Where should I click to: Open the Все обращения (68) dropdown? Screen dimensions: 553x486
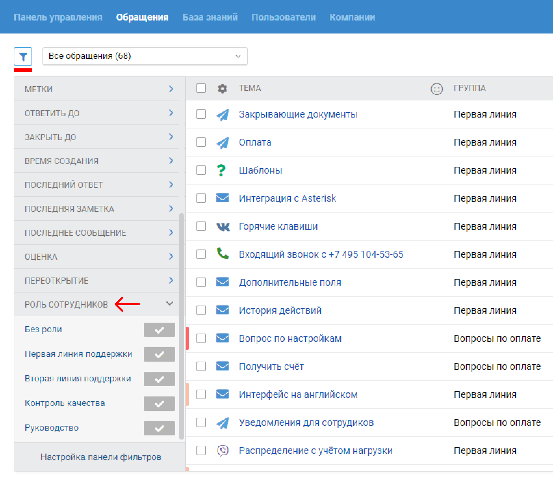point(145,56)
